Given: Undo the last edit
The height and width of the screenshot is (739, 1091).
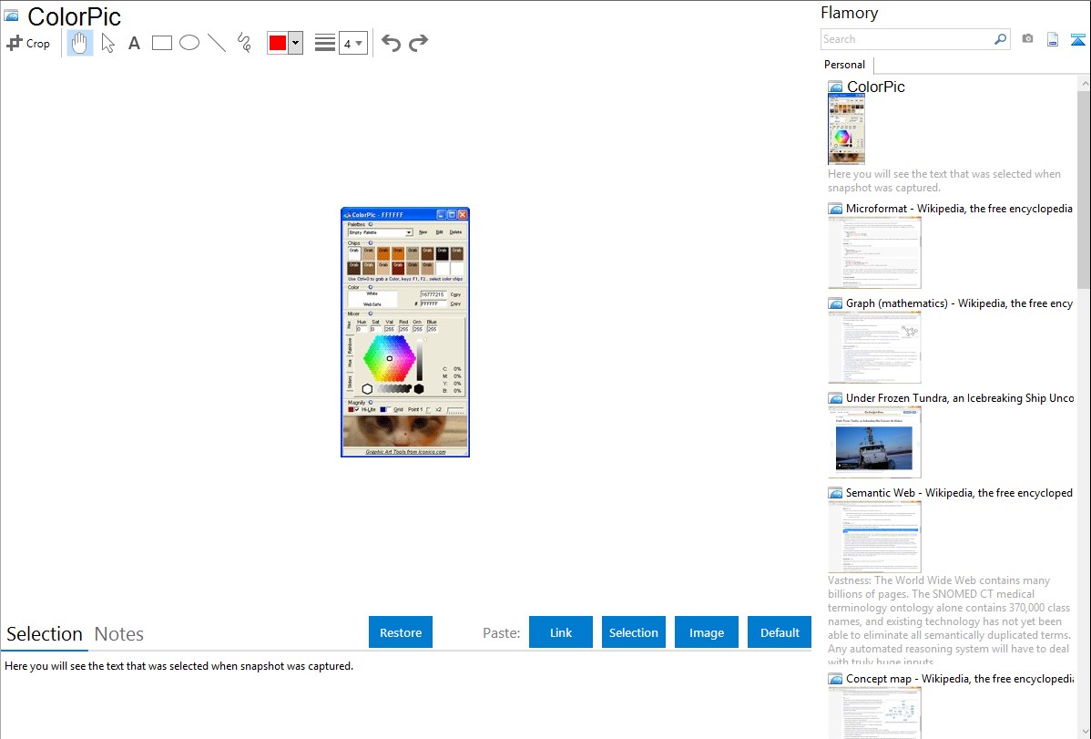Looking at the screenshot, I should coord(391,43).
